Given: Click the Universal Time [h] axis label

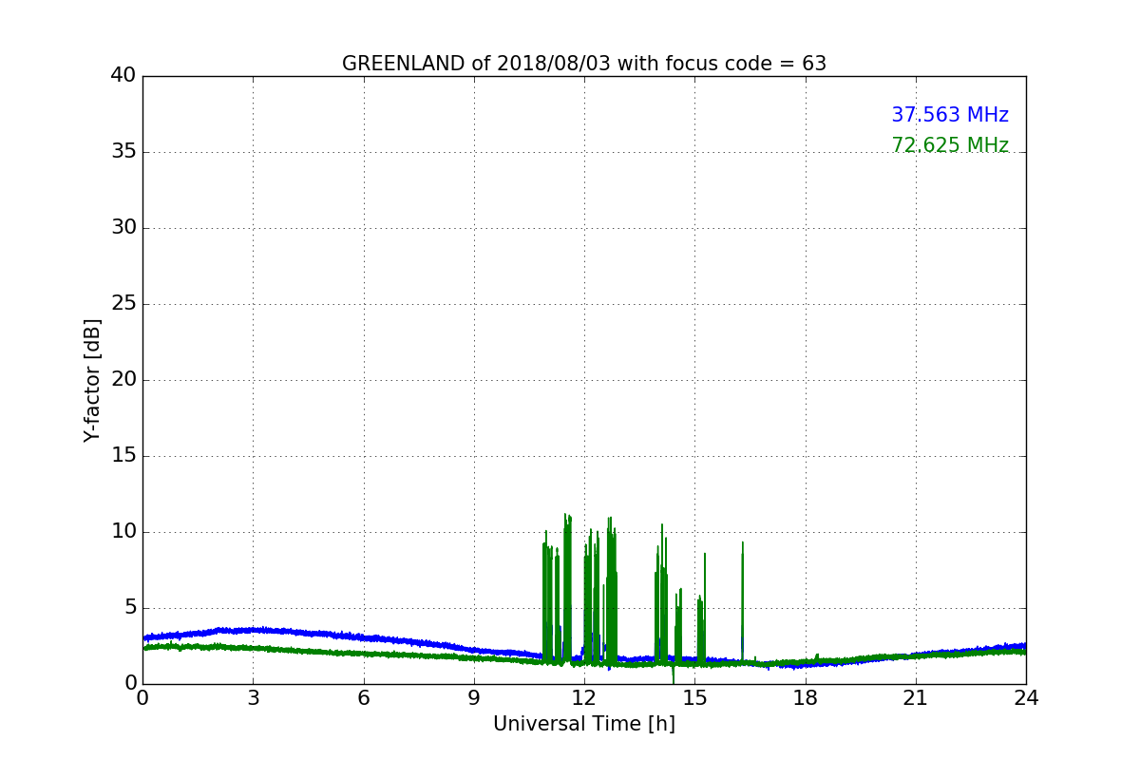Looking at the screenshot, I should (584, 724).
